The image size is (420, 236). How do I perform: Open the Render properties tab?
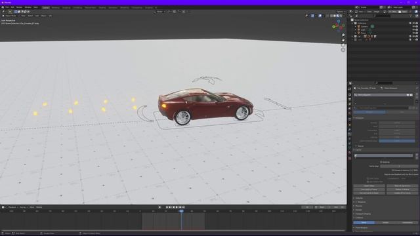pyautogui.click(x=350, y=94)
